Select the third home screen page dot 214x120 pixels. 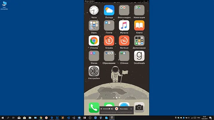click(x=119, y=97)
